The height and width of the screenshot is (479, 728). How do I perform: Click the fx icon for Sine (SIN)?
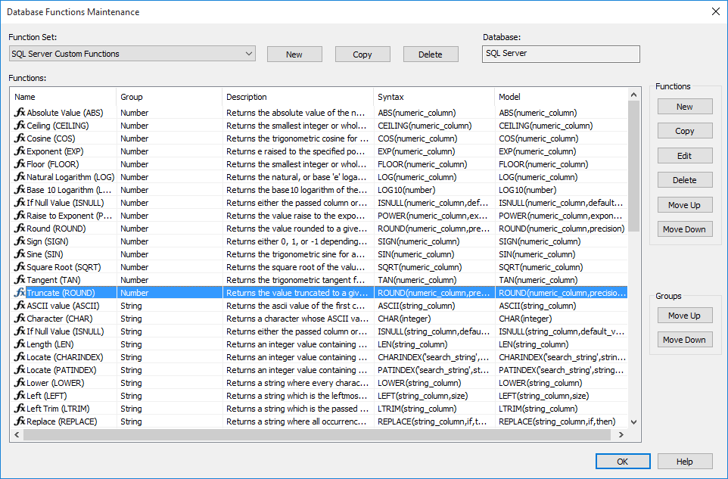tap(20, 254)
